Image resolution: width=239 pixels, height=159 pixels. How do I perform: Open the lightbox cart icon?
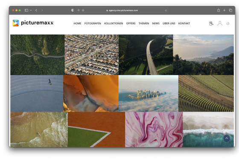(x=211, y=23)
